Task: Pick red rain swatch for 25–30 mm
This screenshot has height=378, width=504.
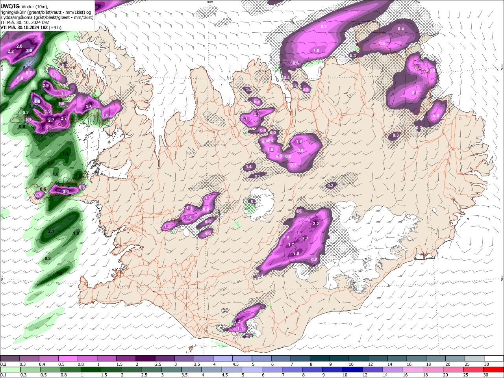Action: 472,369
